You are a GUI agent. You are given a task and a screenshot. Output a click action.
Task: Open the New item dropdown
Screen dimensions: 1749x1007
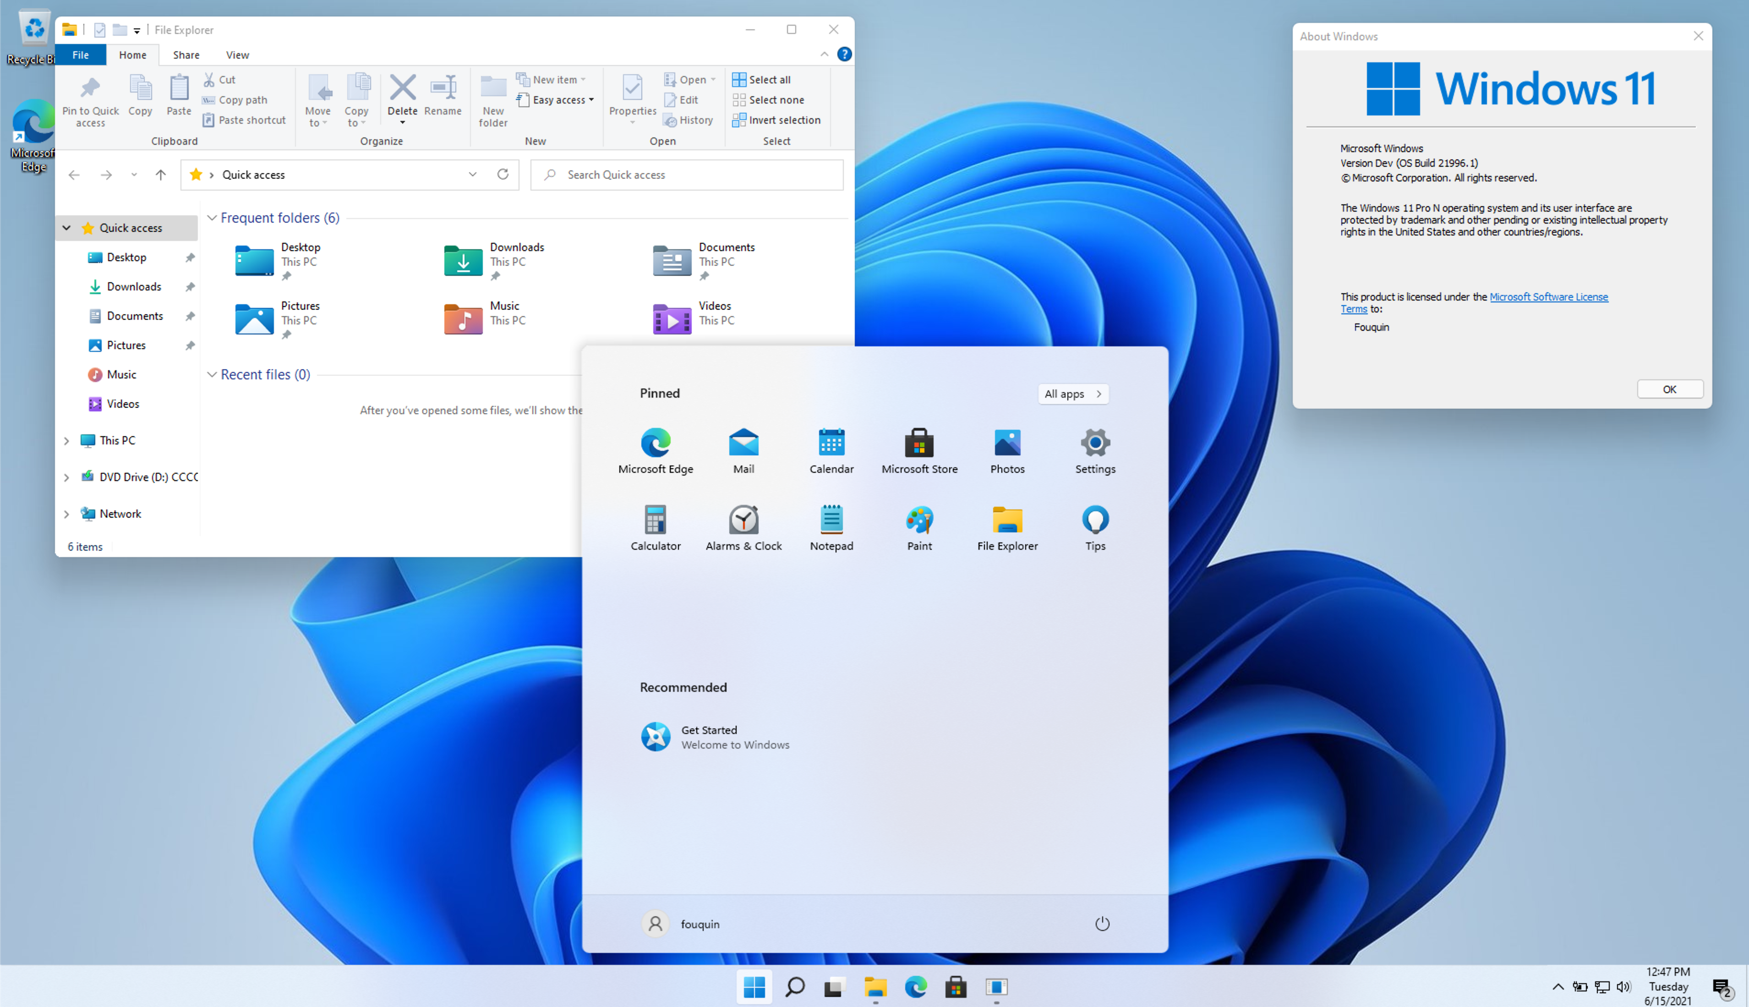[551, 80]
